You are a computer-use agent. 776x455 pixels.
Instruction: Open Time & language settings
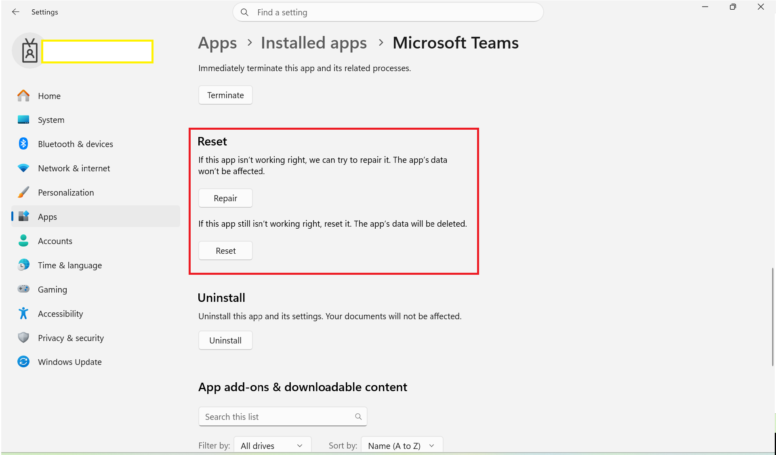[x=70, y=265]
